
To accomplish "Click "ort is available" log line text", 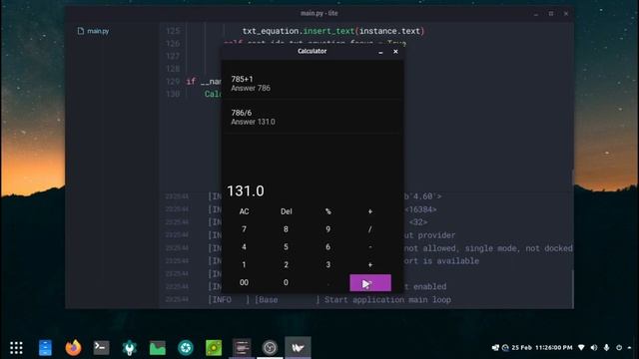I will (441, 261).
